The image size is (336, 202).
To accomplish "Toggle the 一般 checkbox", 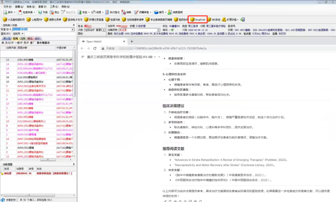I will pyautogui.click(x=21, y=43).
